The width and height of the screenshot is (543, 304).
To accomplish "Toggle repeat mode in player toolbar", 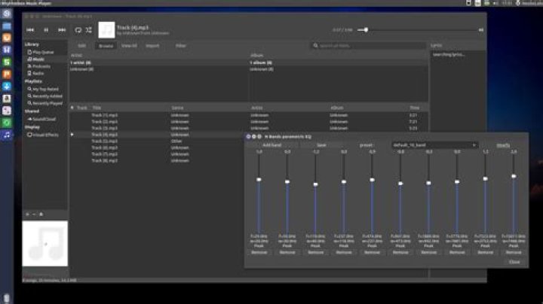I will coord(78,30).
